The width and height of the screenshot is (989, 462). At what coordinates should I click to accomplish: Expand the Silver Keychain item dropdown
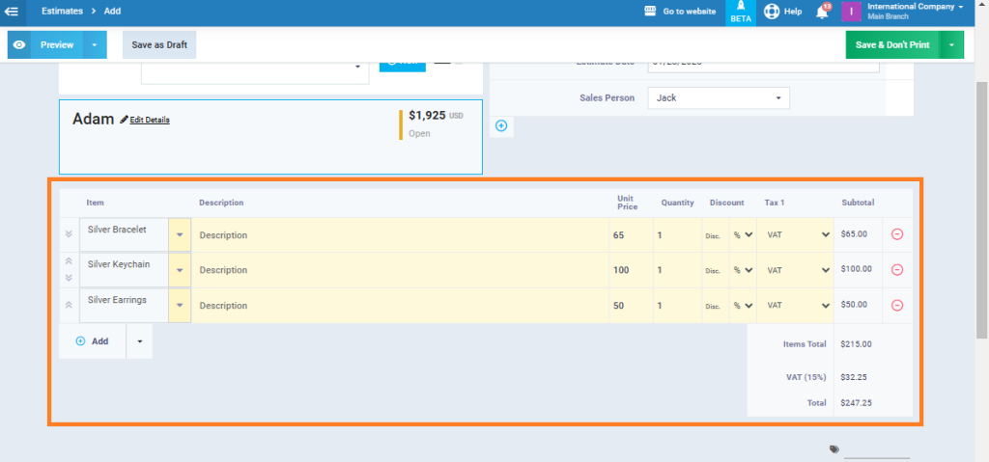coord(180,270)
